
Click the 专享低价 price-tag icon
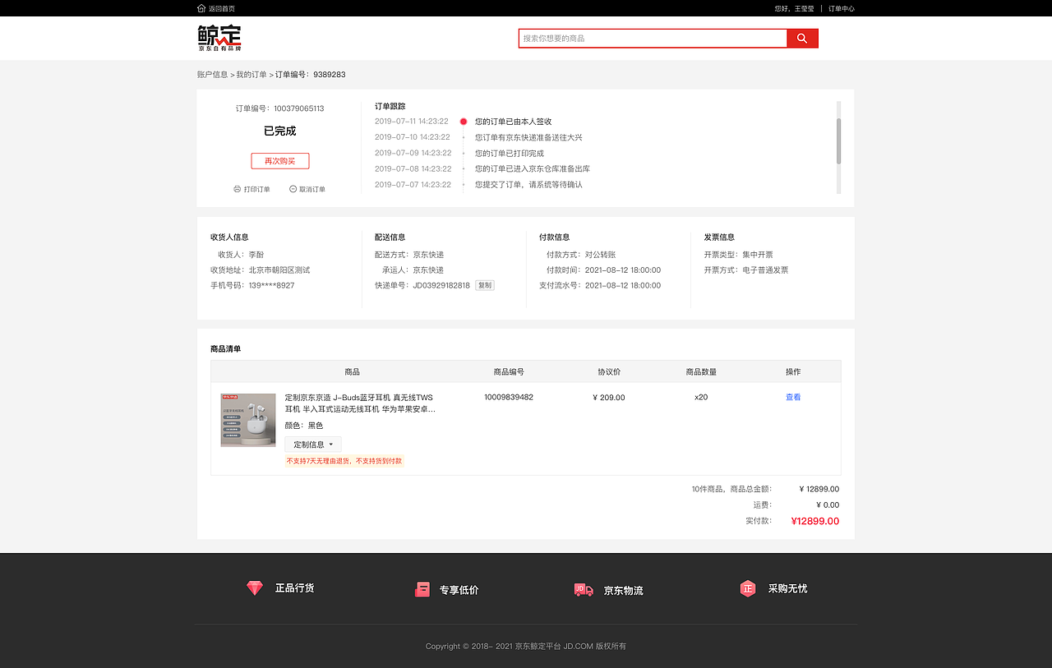[x=422, y=588]
